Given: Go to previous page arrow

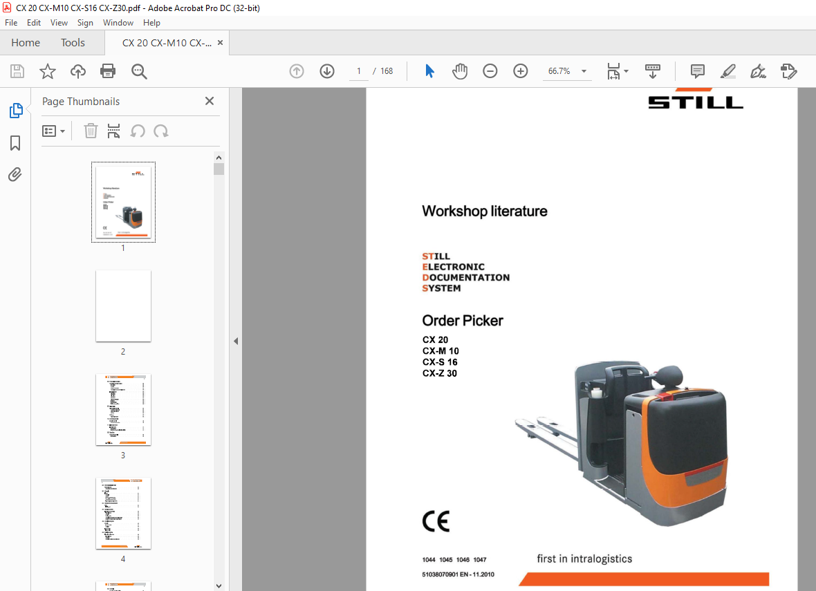Looking at the screenshot, I should [x=297, y=71].
